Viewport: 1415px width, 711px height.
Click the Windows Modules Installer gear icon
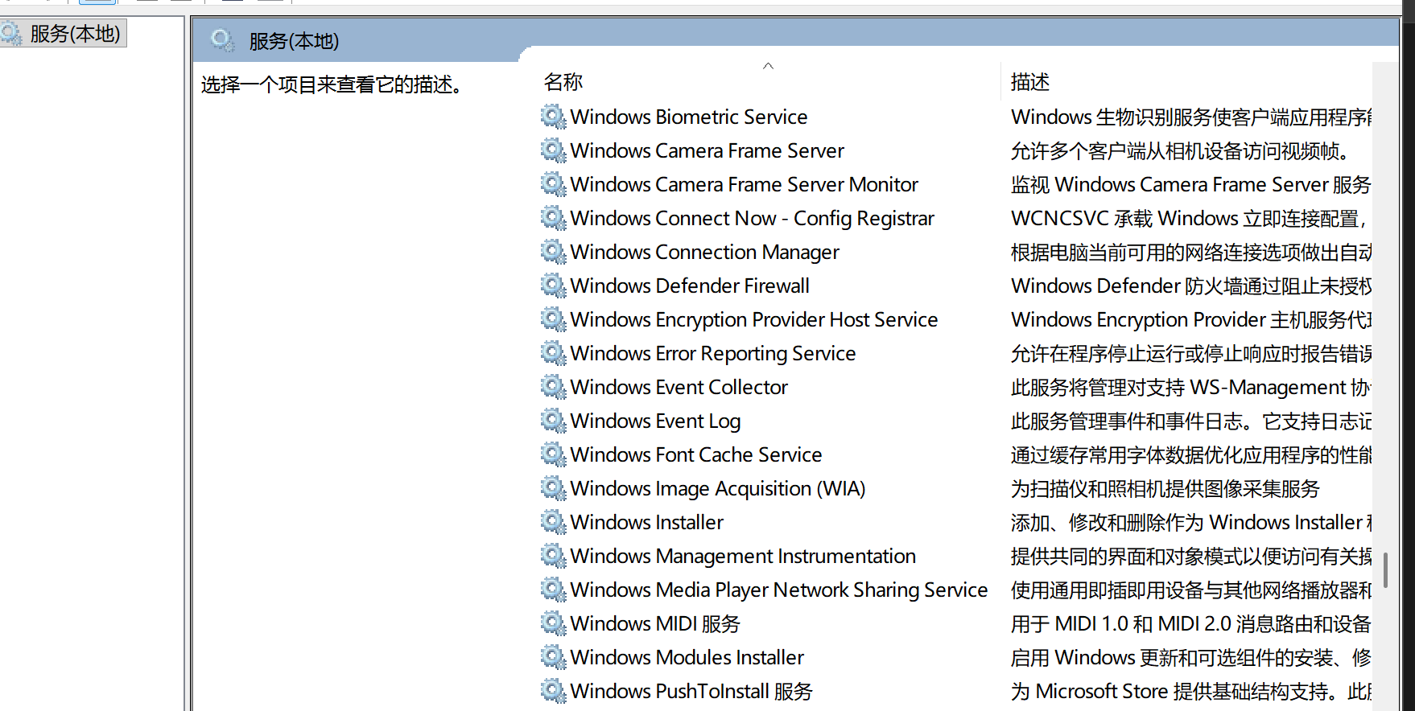553,657
